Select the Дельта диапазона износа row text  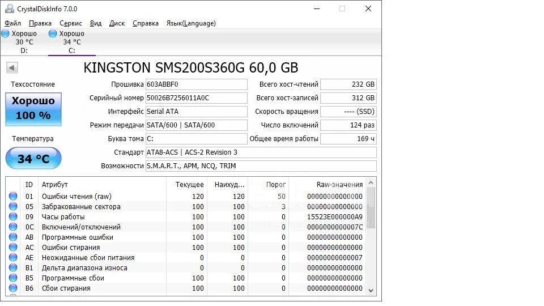point(84,268)
